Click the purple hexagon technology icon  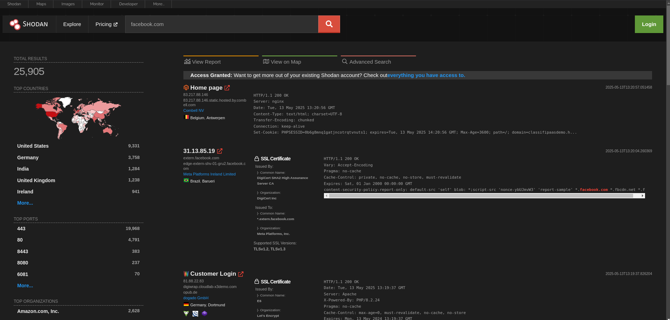(204, 314)
